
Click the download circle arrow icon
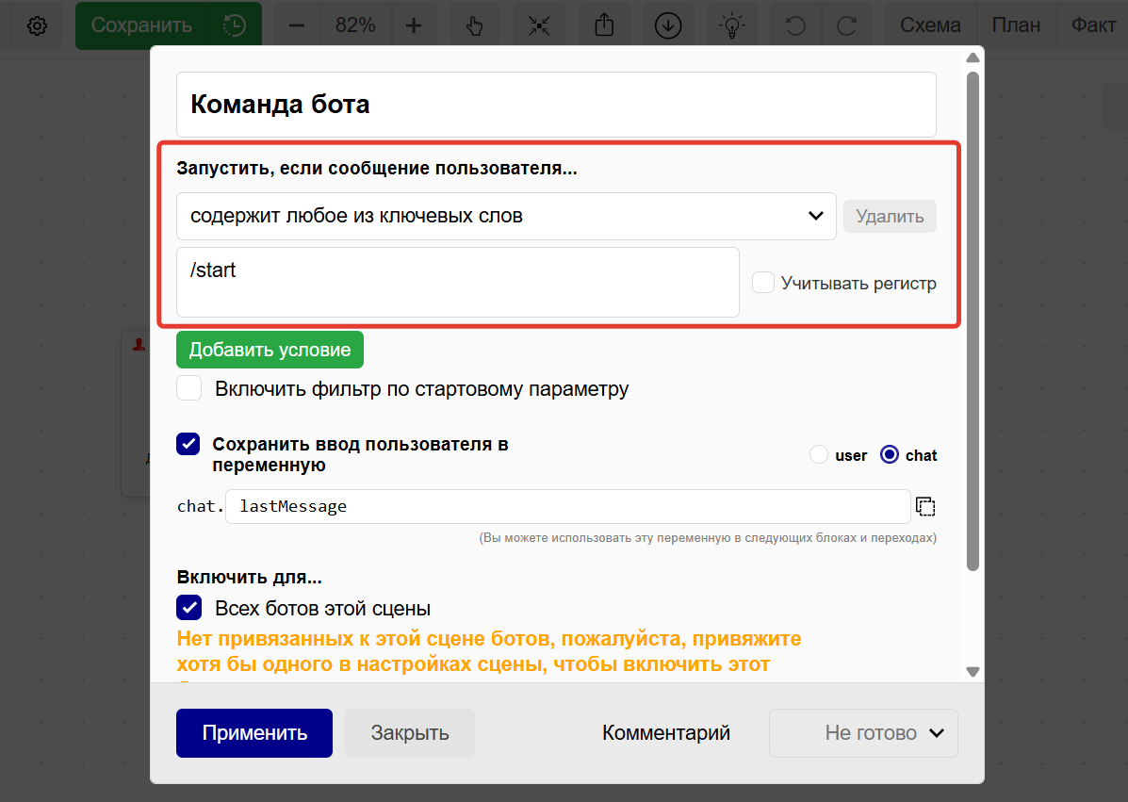(668, 25)
